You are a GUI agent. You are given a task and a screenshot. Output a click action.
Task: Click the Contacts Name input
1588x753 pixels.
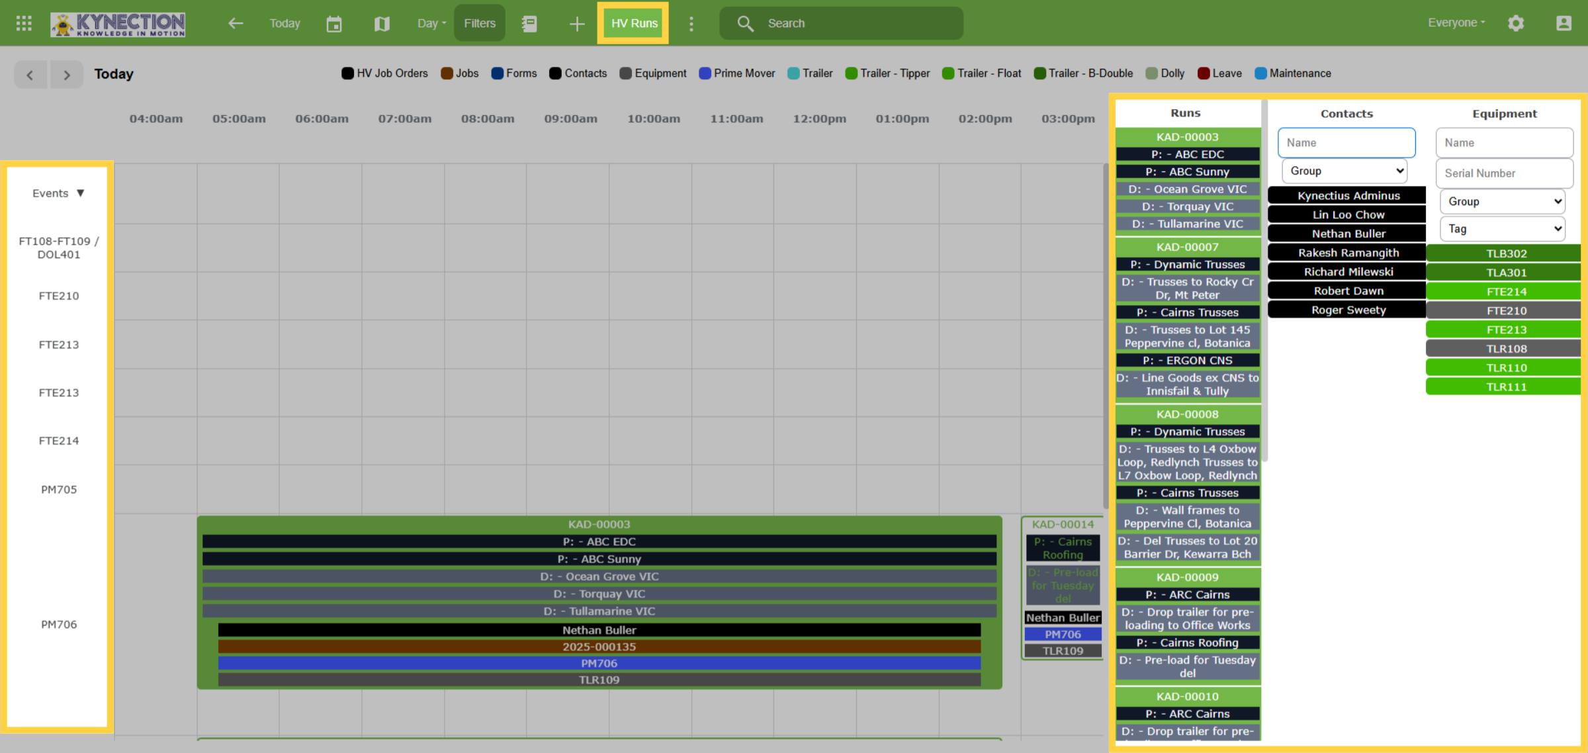(x=1346, y=143)
